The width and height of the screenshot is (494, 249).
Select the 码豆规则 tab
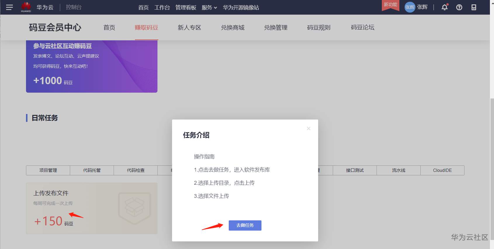[319, 27]
